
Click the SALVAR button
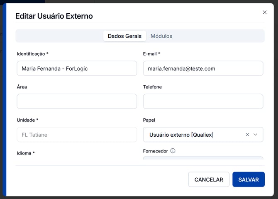(249, 179)
